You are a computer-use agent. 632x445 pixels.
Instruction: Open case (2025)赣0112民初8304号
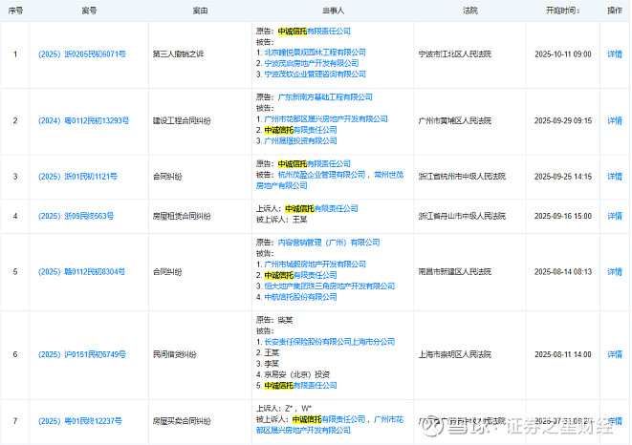click(x=82, y=272)
